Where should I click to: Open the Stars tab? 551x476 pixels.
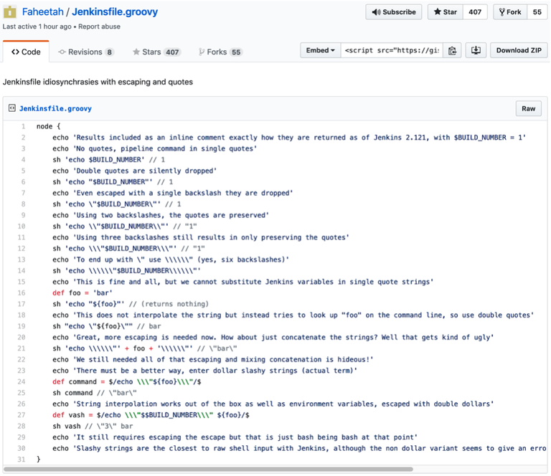tap(156, 52)
